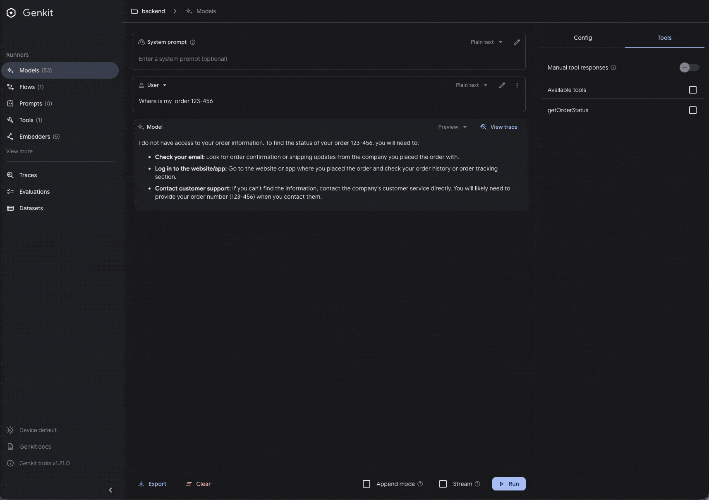The height and width of the screenshot is (500, 709).
Task: Click the system prompt edit pencil icon
Action: [x=517, y=42]
